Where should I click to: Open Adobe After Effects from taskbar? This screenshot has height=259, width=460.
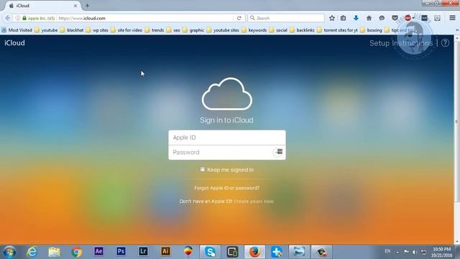(98, 251)
